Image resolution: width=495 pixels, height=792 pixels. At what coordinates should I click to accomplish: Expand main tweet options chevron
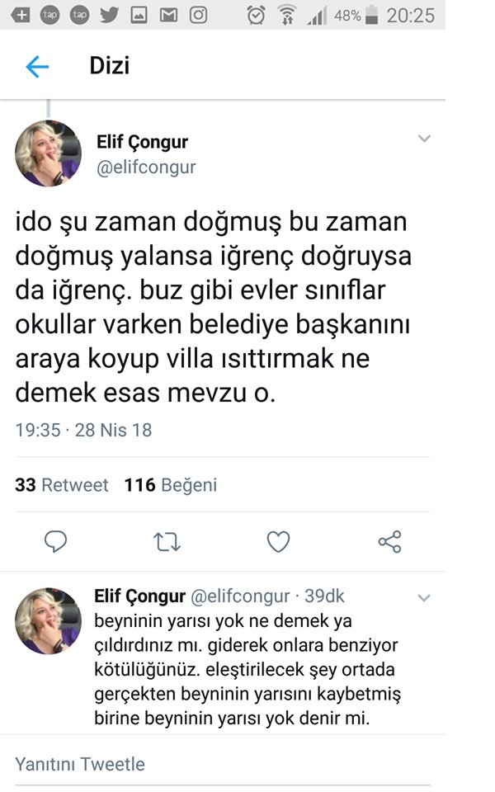point(424,139)
